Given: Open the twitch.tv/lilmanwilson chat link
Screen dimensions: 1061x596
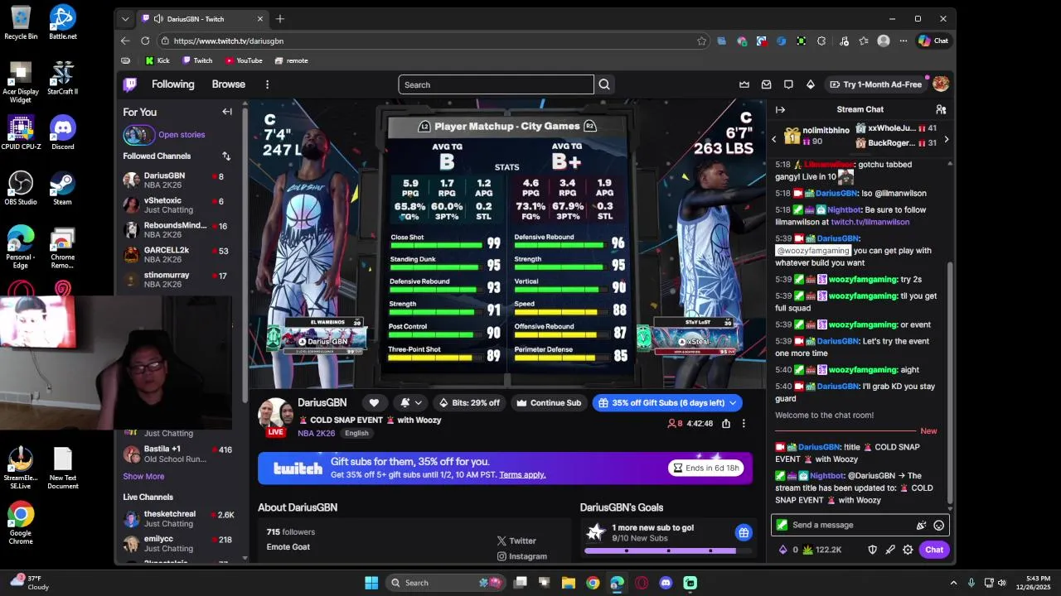Looking at the screenshot, I should point(870,222).
